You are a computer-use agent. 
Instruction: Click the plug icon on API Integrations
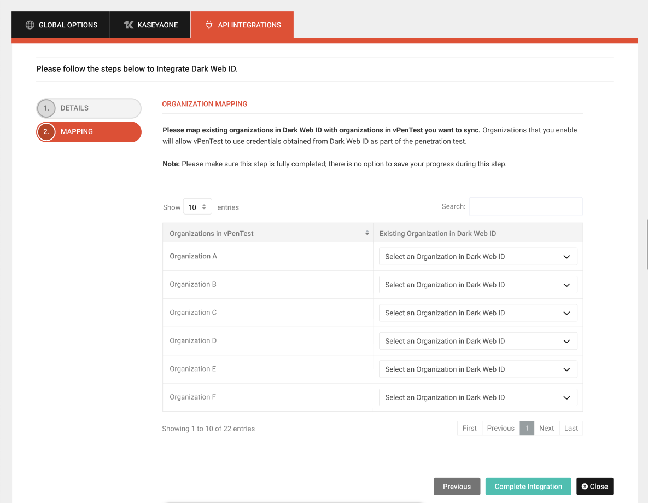209,25
